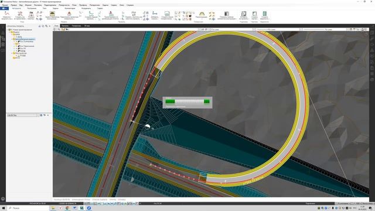This screenshot has height=211, width=375.
Task: Click the green create statement ribbon button in Ведомости
Action: 265,16
